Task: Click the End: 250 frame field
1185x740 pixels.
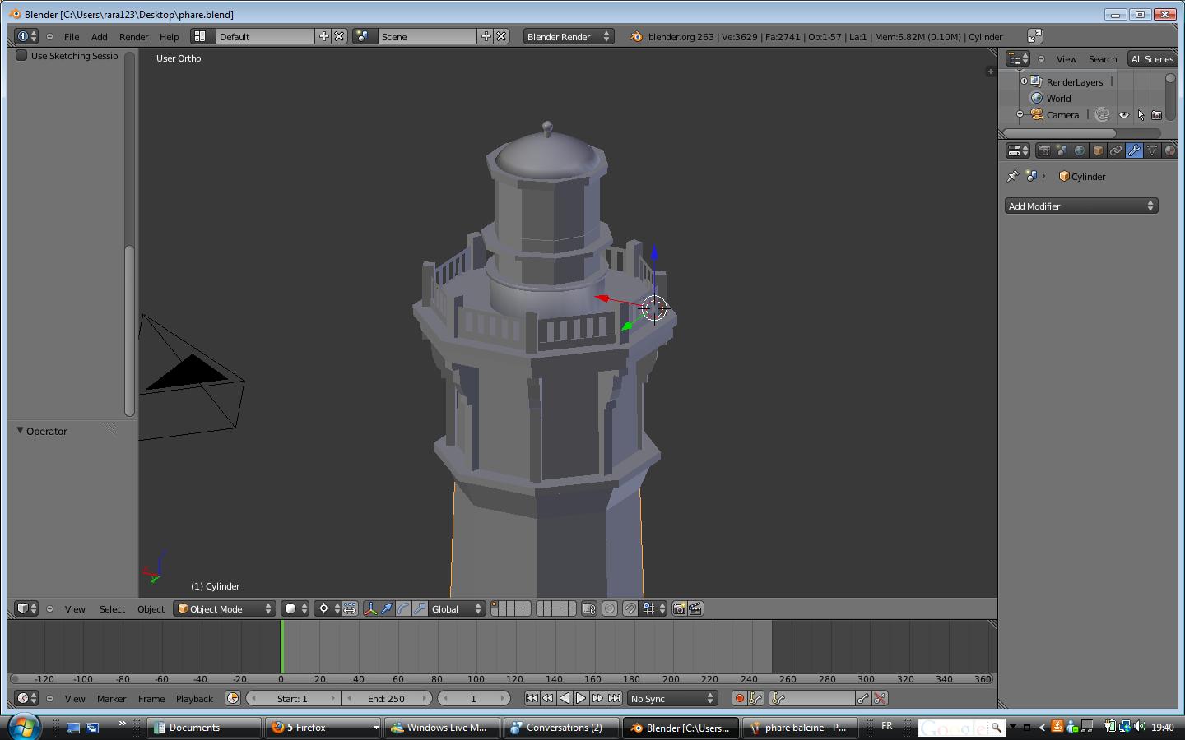Action: point(386,699)
